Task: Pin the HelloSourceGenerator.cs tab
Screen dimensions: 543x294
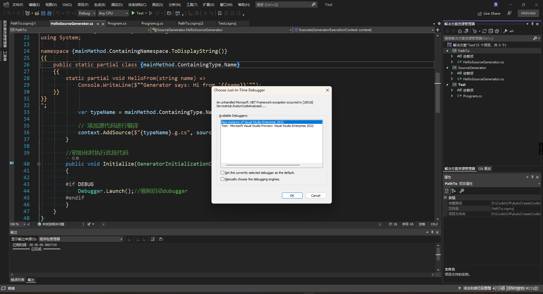Action: point(98,24)
